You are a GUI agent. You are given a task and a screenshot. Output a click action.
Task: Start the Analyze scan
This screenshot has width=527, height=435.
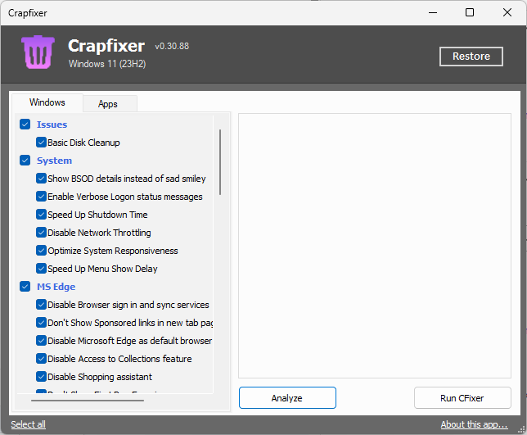tap(287, 398)
